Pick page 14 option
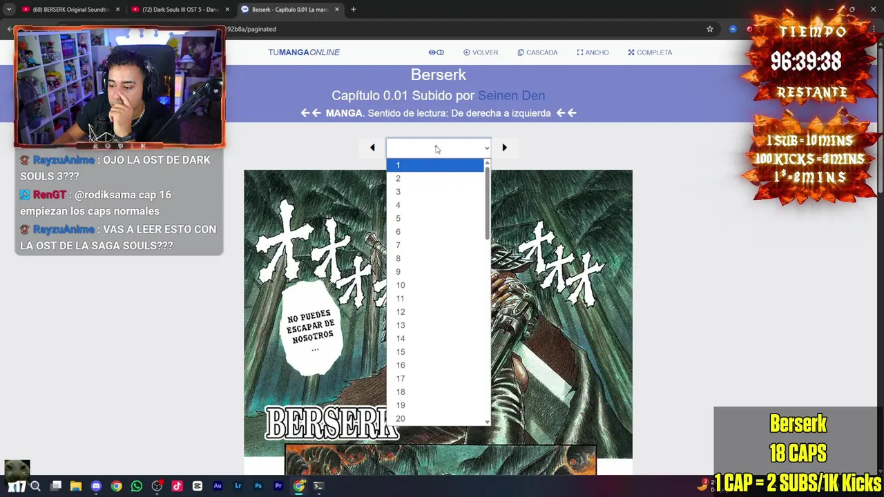Image resolution: width=884 pixels, height=497 pixels. pos(435,339)
